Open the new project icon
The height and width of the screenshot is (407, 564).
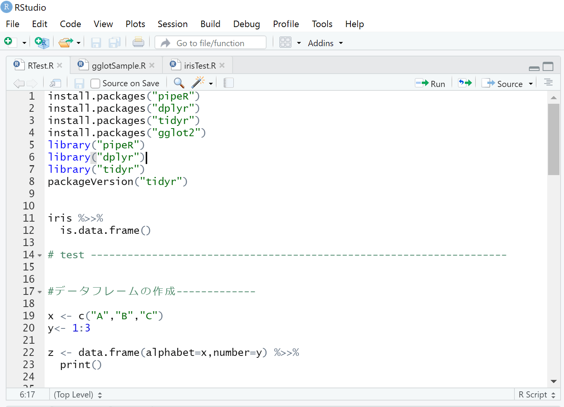click(42, 42)
